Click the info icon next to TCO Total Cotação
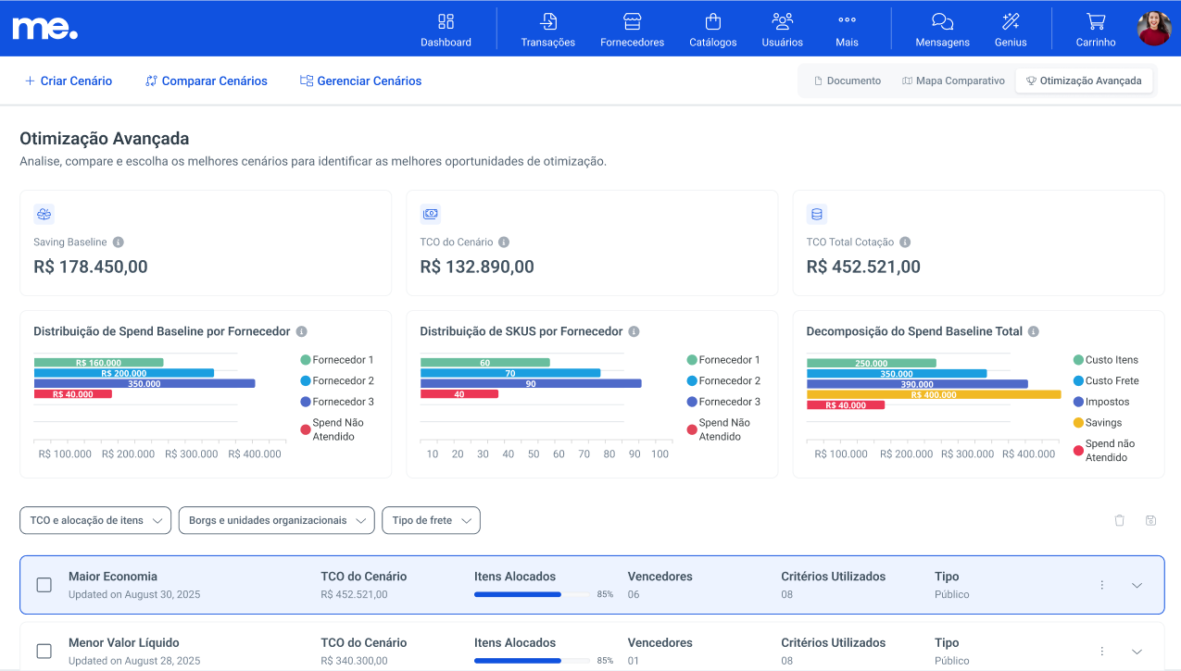The height and width of the screenshot is (671, 1181). pos(905,242)
